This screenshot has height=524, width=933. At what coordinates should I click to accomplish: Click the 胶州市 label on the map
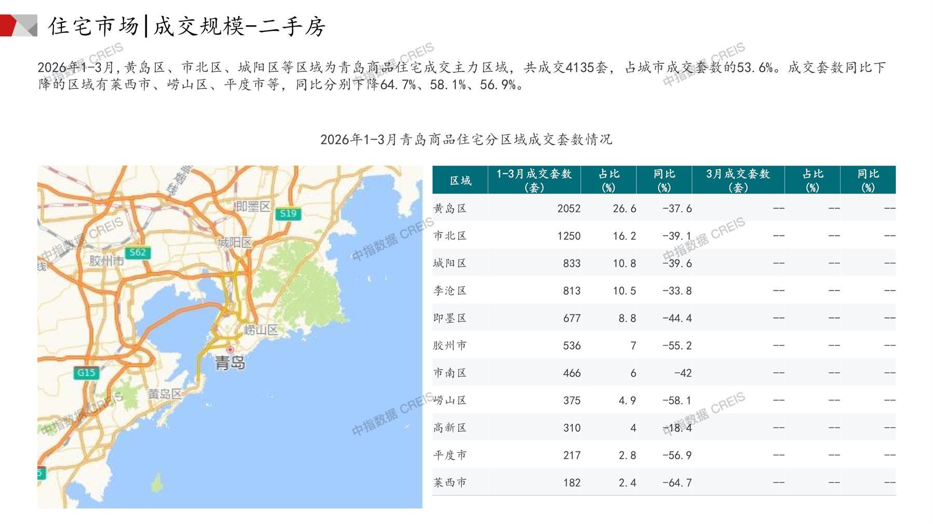[x=106, y=260]
